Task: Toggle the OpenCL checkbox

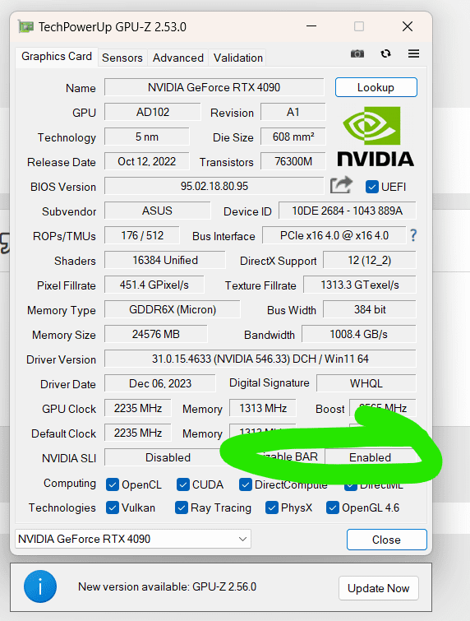Action: [x=113, y=484]
